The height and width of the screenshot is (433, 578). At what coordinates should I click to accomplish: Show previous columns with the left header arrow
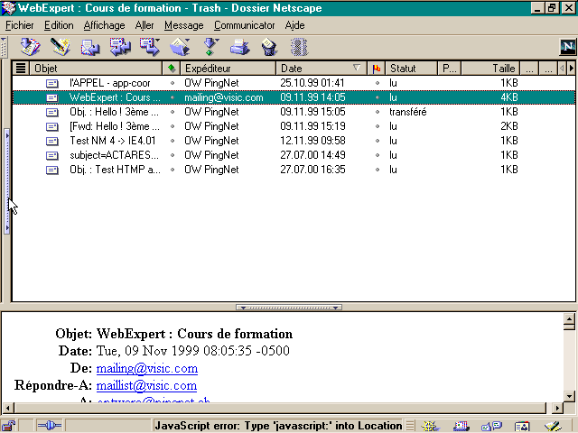(562, 69)
